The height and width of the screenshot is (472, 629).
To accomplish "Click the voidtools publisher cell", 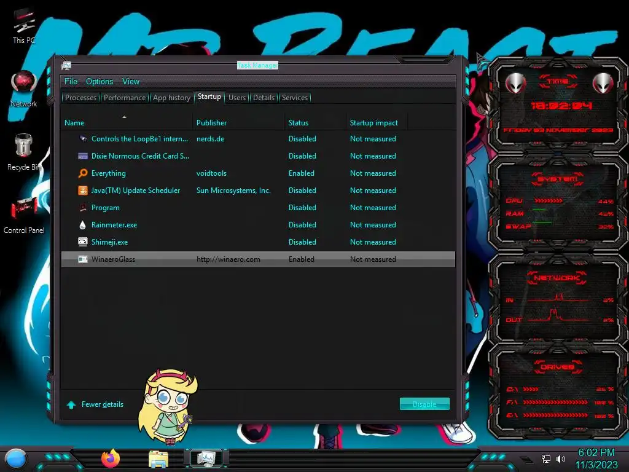I will click(211, 173).
